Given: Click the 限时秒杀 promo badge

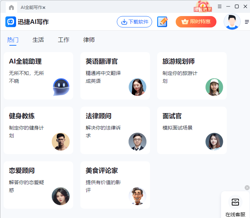Looking at the screenshot, I should pos(202,6).
